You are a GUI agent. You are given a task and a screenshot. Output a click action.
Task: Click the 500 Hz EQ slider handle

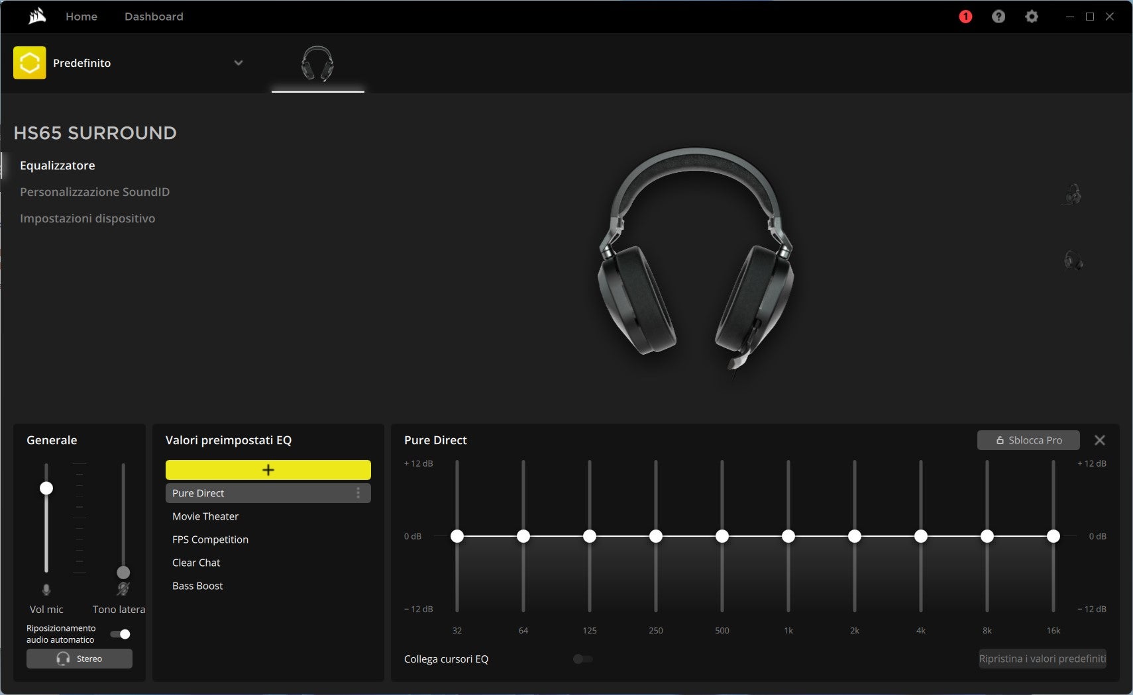point(722,536)
